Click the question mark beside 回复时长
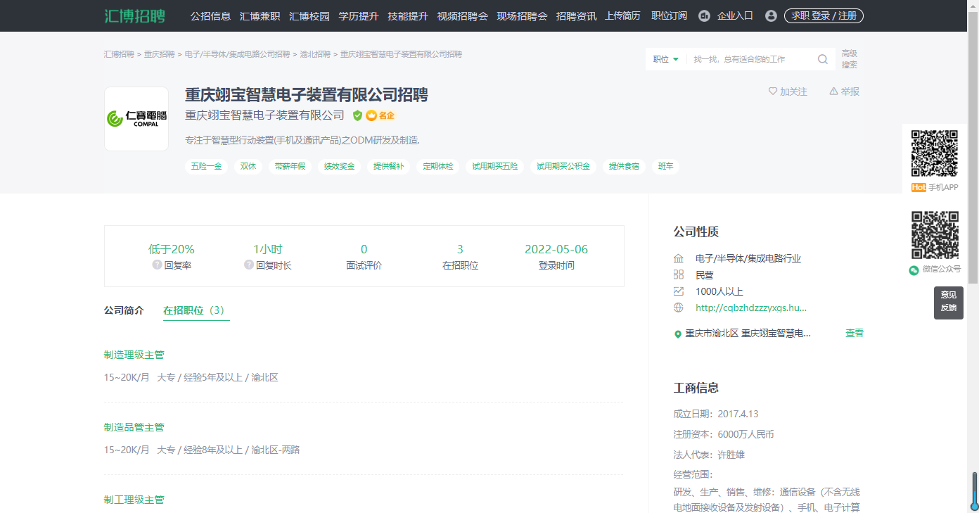979x513 pixels. pyautogui.click(x=249, y=265)
